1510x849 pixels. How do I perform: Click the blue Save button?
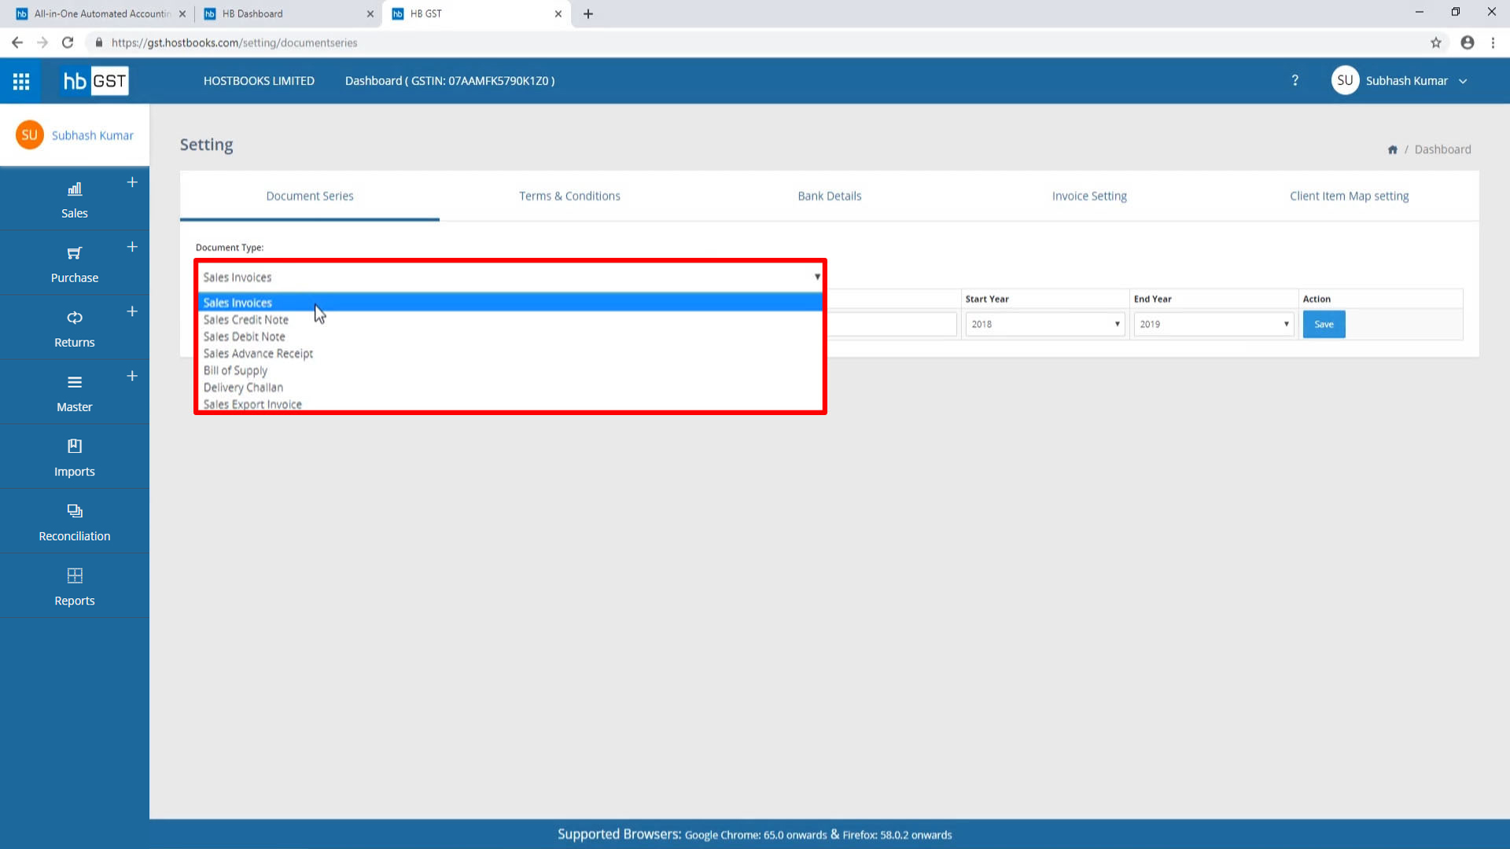pos(1324,324)
